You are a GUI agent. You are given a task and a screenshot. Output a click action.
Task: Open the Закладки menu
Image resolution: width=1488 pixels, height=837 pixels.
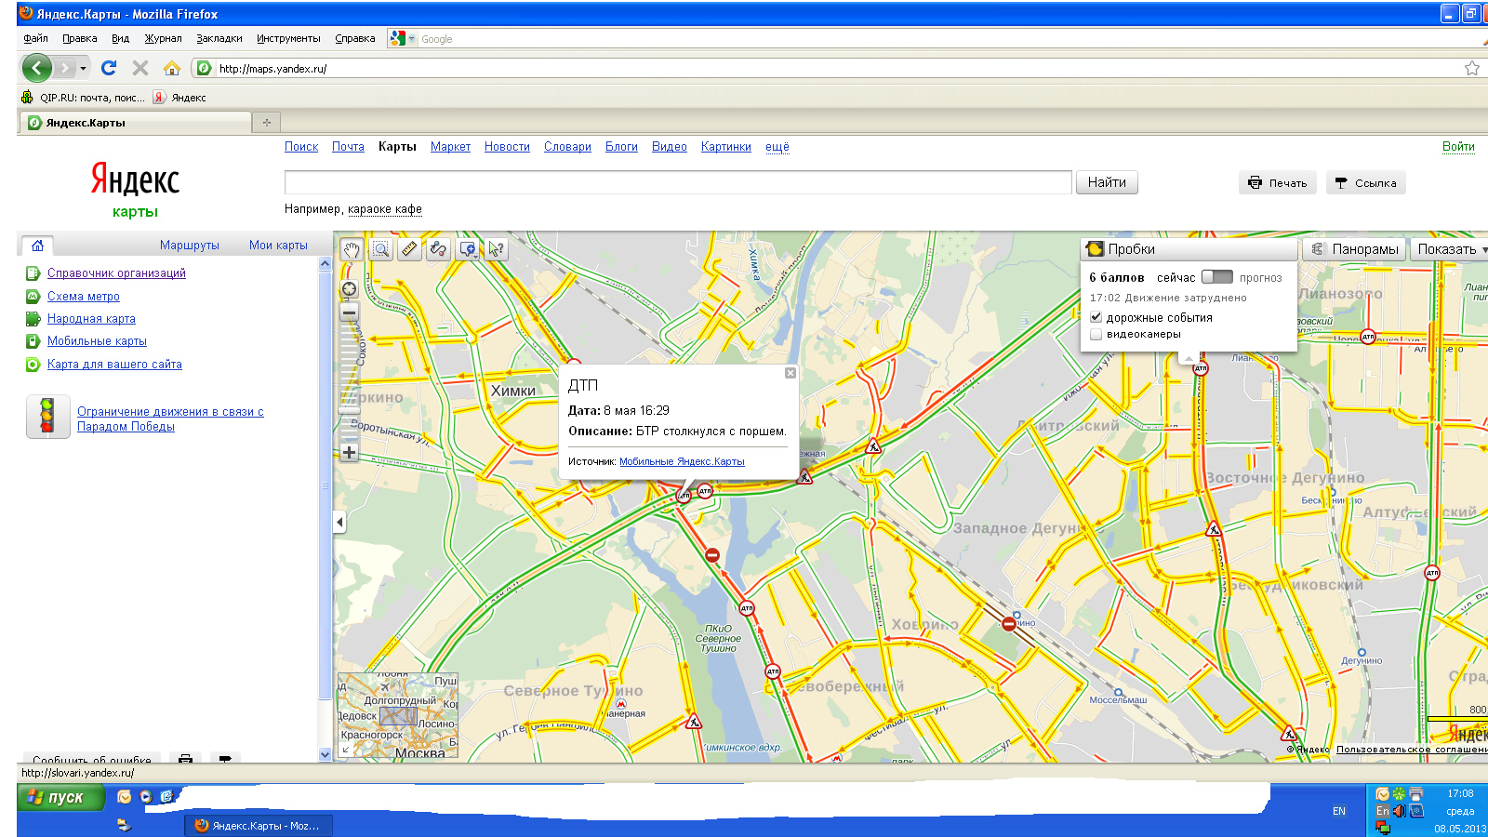pyautogui.click(x=219, y=38)
